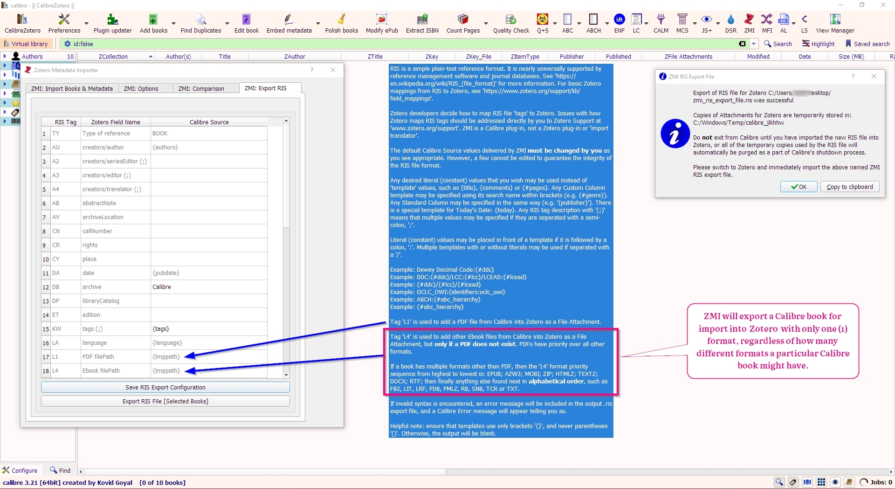Image resolution: width=895 pixels, height=489 pixels.
Task: Open the ZMI Zotero importer icon
Action: pyautogui.click(x=749, y=23)
